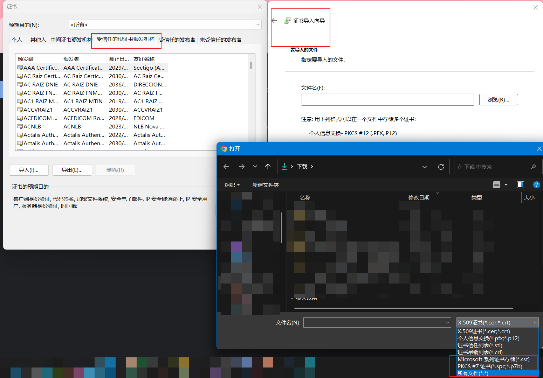Sort certificates by 颁发给 column
Image resolution: width=543 pixels, height=378 pixels.
(38, 59)
